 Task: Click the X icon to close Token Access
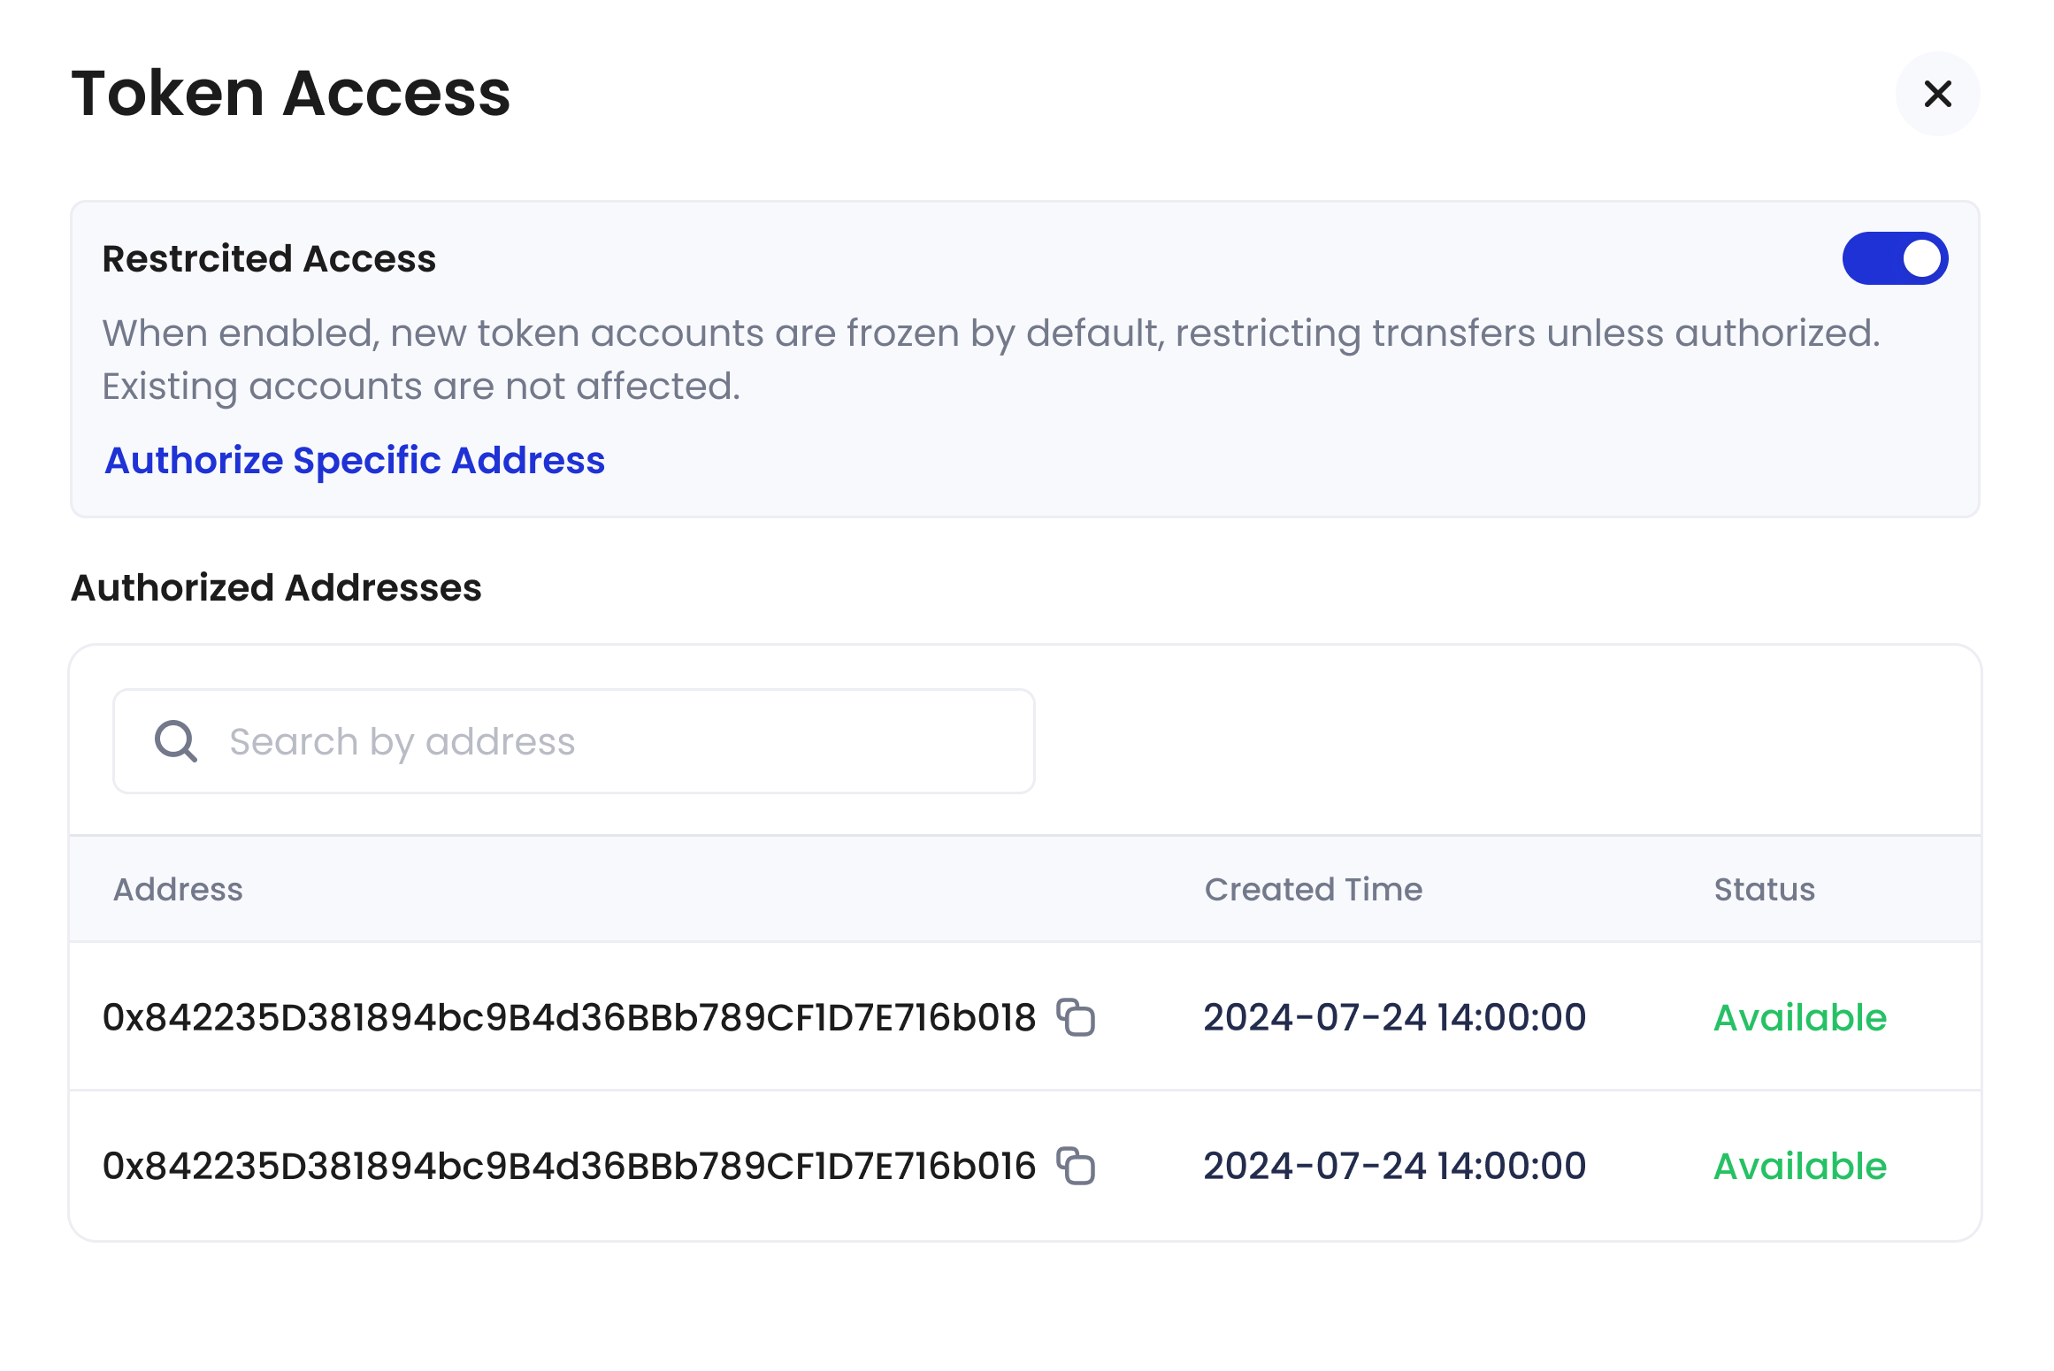[1937, 93]
